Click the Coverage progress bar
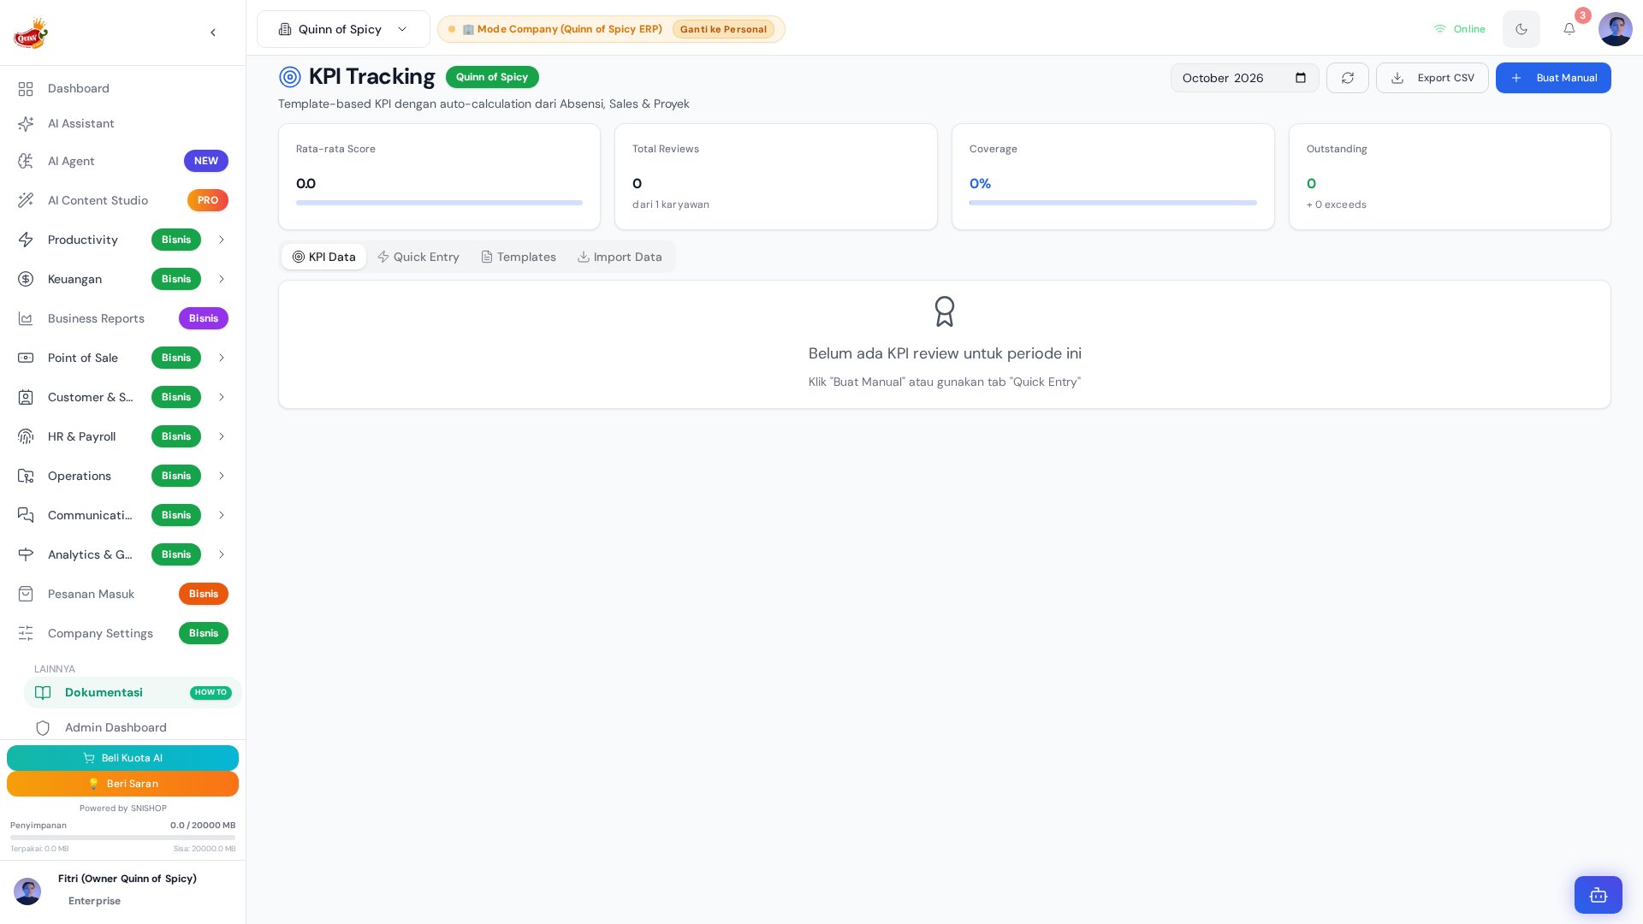 (x=1112, y=203)
